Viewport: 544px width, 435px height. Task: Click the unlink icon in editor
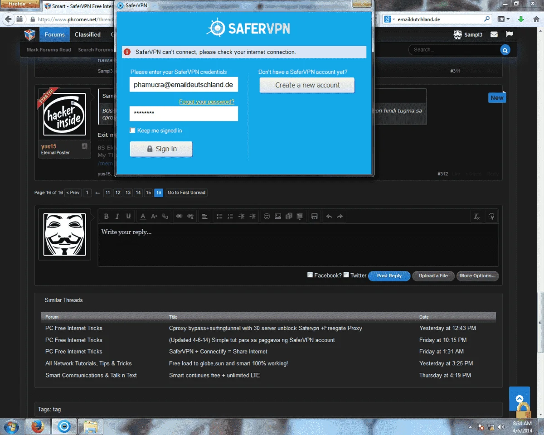190,217
